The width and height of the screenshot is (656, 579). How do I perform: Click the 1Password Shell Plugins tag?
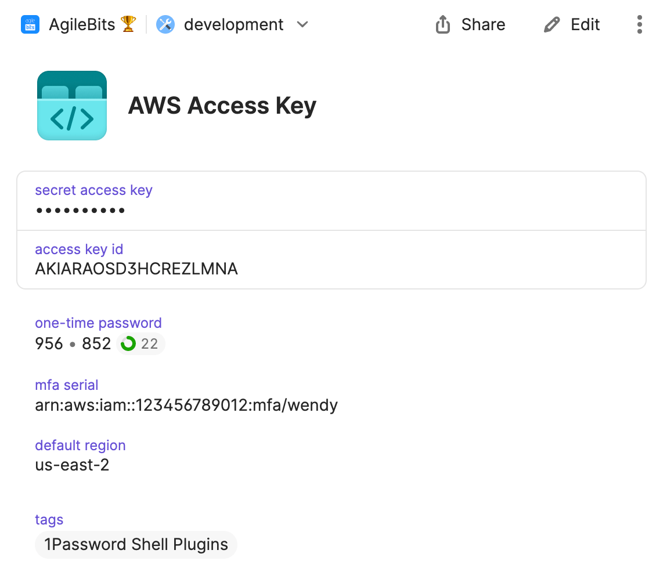coord(135,544)
